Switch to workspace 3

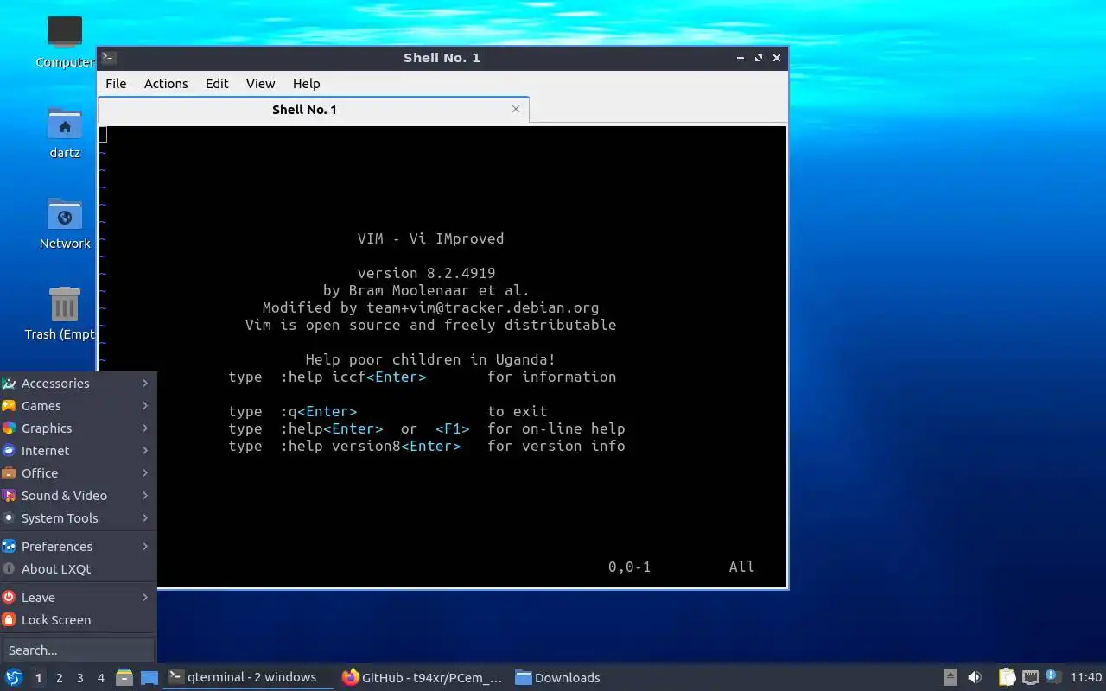click(80, 678)
